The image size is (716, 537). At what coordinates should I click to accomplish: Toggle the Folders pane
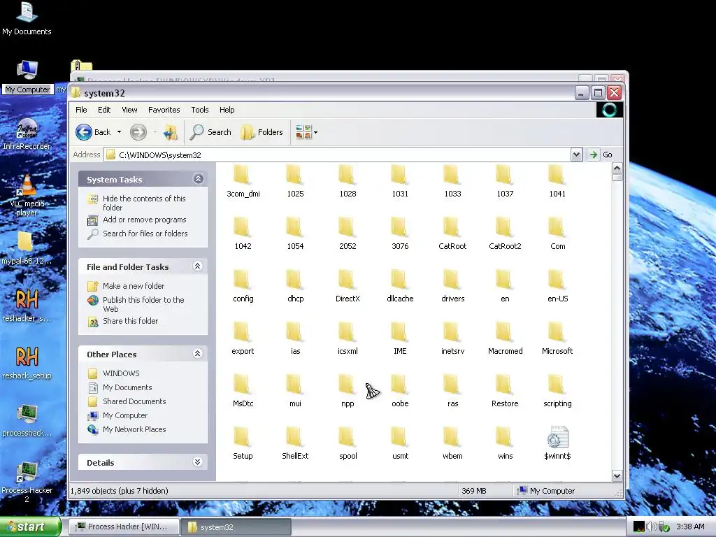point(262,132)
